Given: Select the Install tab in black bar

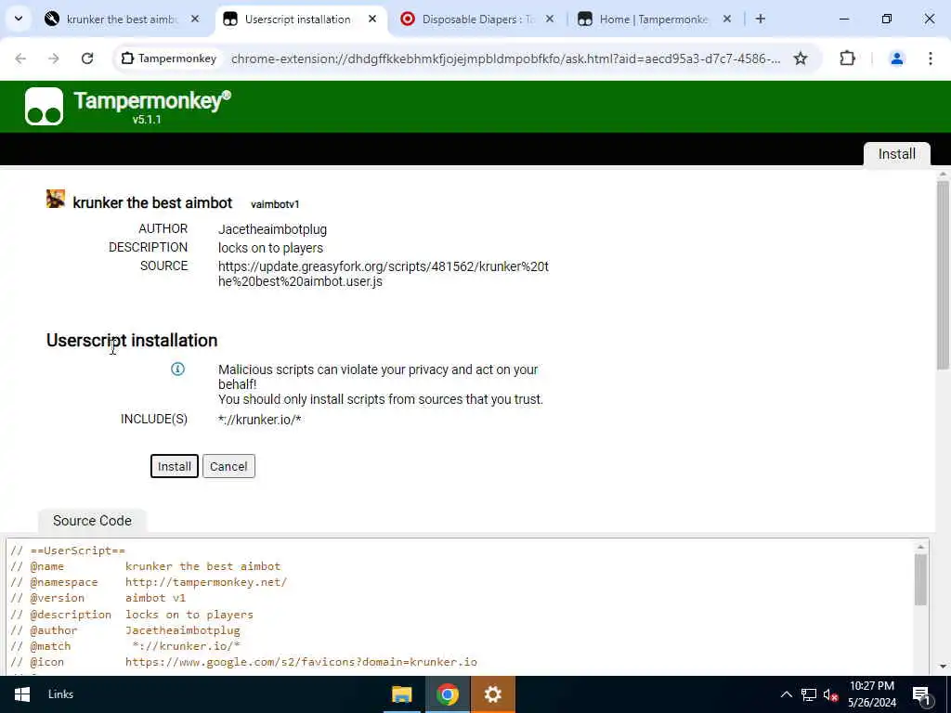Looking at the screenshot, I should [896, 154].
